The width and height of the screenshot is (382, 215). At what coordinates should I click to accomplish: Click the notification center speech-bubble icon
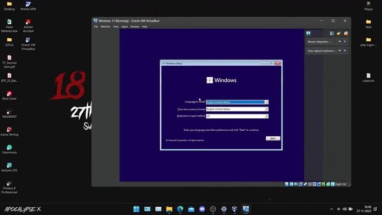coord(309,33)
